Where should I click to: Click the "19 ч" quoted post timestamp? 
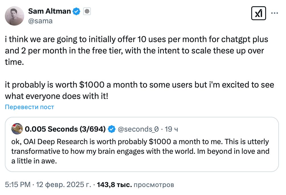[171, 129]
